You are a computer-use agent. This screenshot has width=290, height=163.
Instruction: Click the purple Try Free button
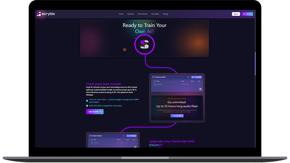click(247, 14)
